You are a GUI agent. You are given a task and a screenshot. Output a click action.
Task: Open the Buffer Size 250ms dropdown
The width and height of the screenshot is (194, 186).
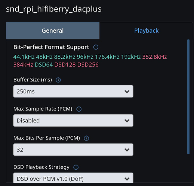click(73, 92)
